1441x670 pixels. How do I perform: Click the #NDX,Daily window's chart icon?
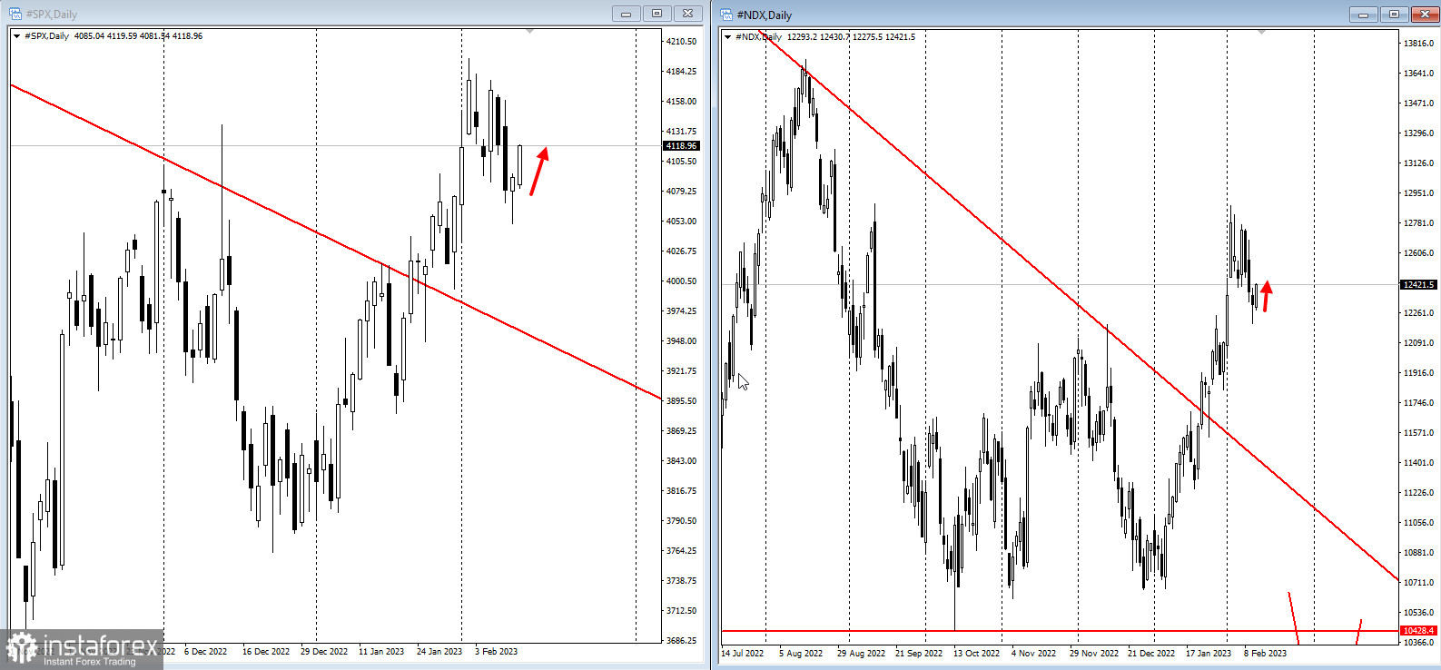pyautogui.click(x=727, y=15)
